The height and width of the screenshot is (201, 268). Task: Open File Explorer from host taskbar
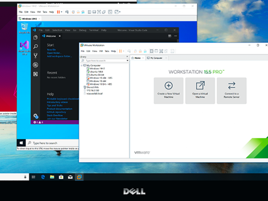tap(52, 177)
